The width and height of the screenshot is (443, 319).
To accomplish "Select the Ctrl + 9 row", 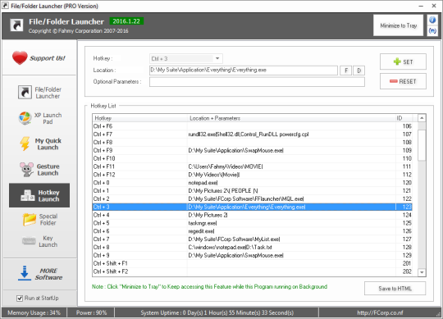I will (253, 256).
